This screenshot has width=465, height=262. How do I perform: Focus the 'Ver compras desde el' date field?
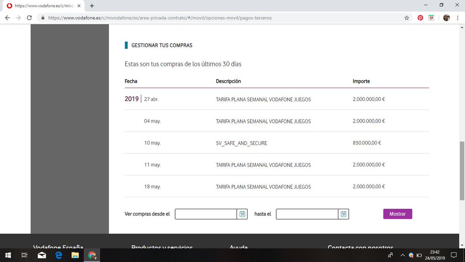click(x=206, y=214)
